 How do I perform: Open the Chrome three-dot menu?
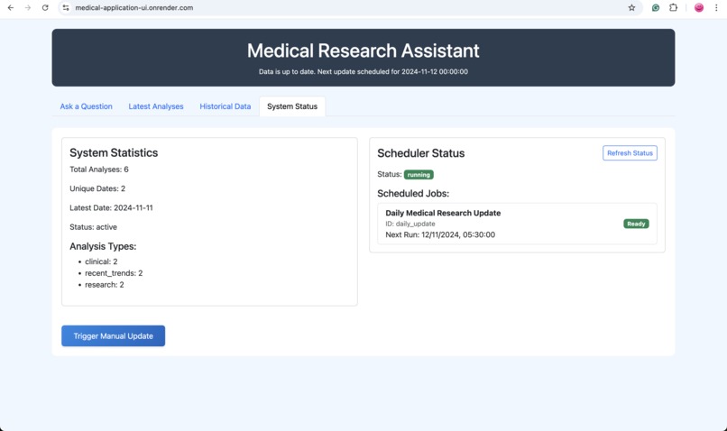(716, 8)
